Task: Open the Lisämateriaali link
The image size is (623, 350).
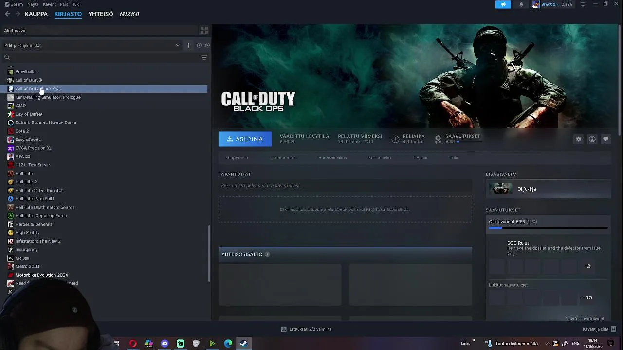Action: tap(283, 158)
